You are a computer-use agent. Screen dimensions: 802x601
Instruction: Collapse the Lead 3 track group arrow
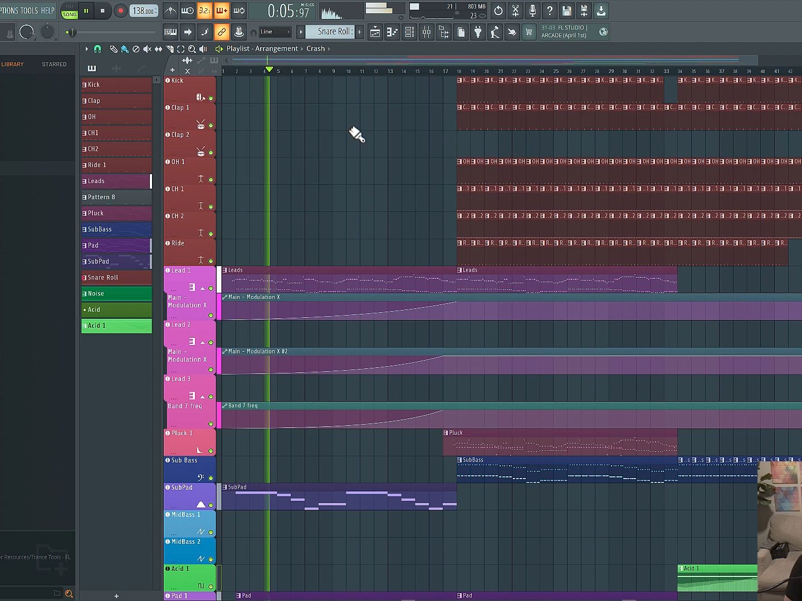click(x=203, y=397)
